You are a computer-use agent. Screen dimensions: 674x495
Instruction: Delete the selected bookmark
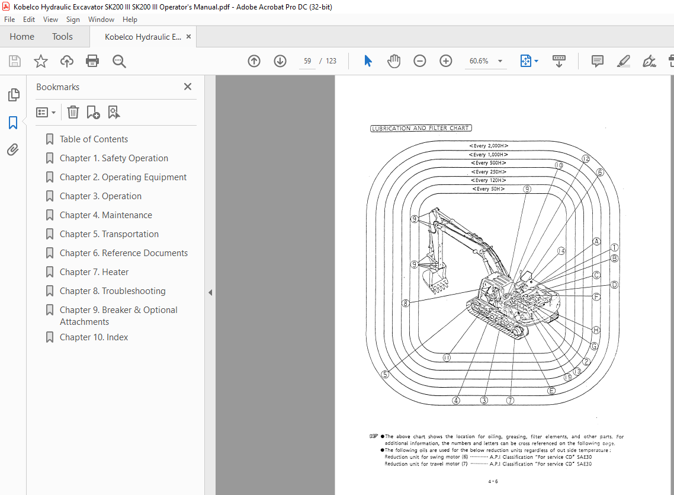coord(73,112)
